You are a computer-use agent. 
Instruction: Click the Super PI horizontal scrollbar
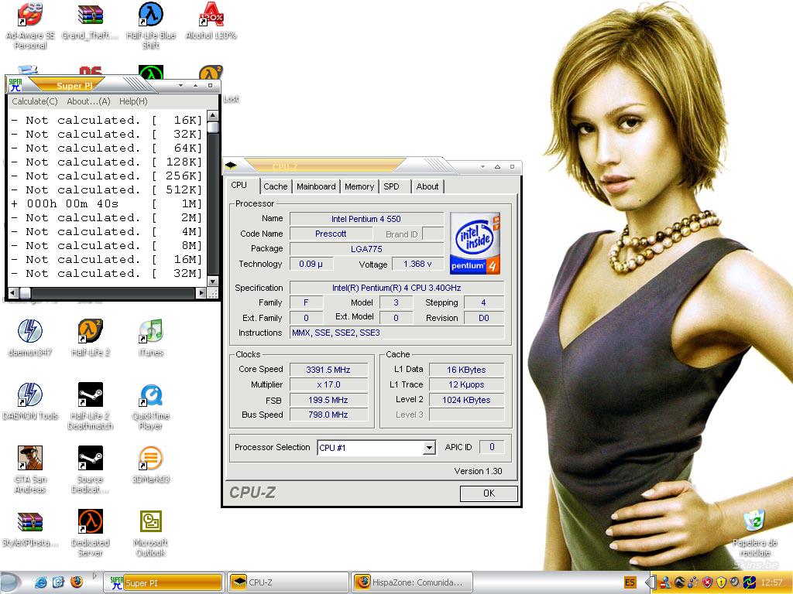coord(108,293)
